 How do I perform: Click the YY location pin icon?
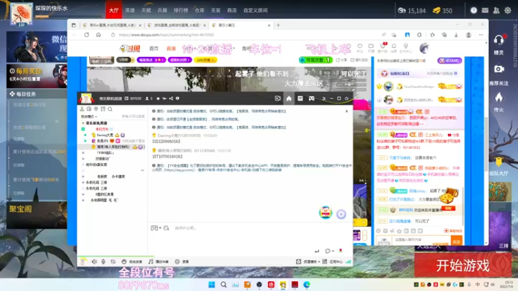pos(96,109)
